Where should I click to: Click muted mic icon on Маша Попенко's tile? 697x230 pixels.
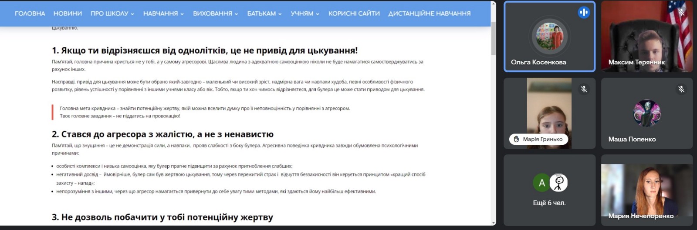(x=681, y=89)
